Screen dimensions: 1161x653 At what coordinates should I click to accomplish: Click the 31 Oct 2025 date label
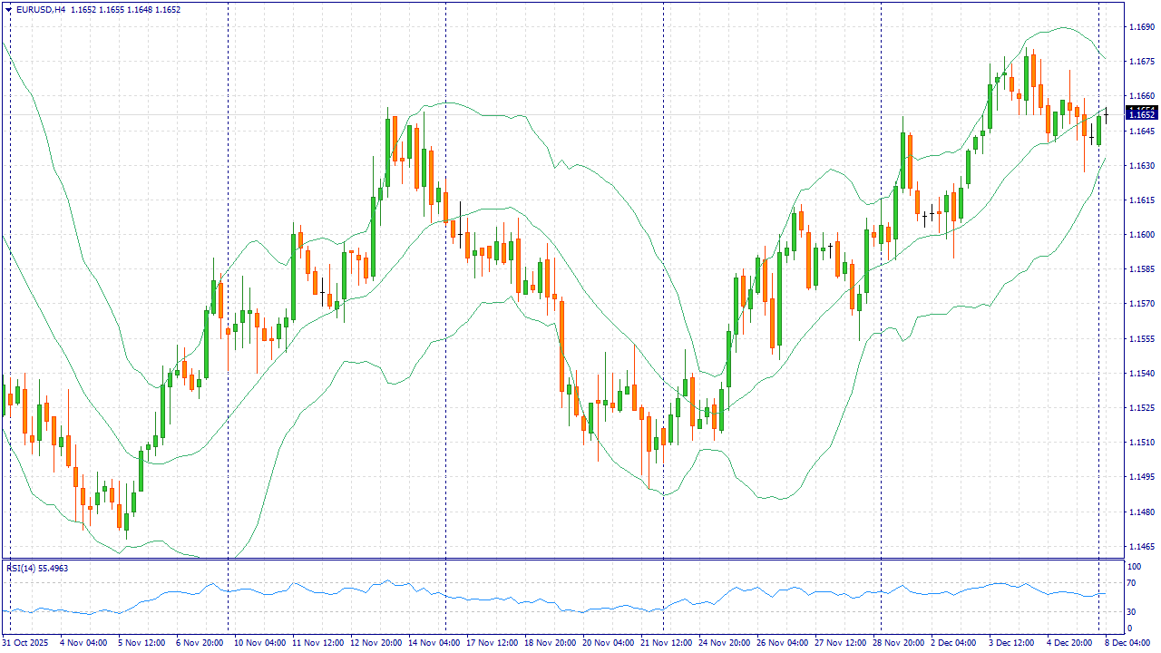[27, 642]
